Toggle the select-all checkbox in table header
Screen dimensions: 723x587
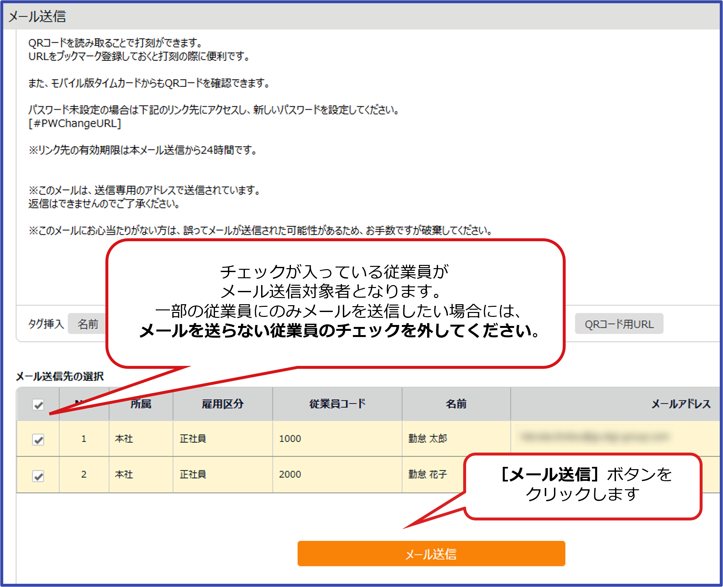(x=38, y=405)
